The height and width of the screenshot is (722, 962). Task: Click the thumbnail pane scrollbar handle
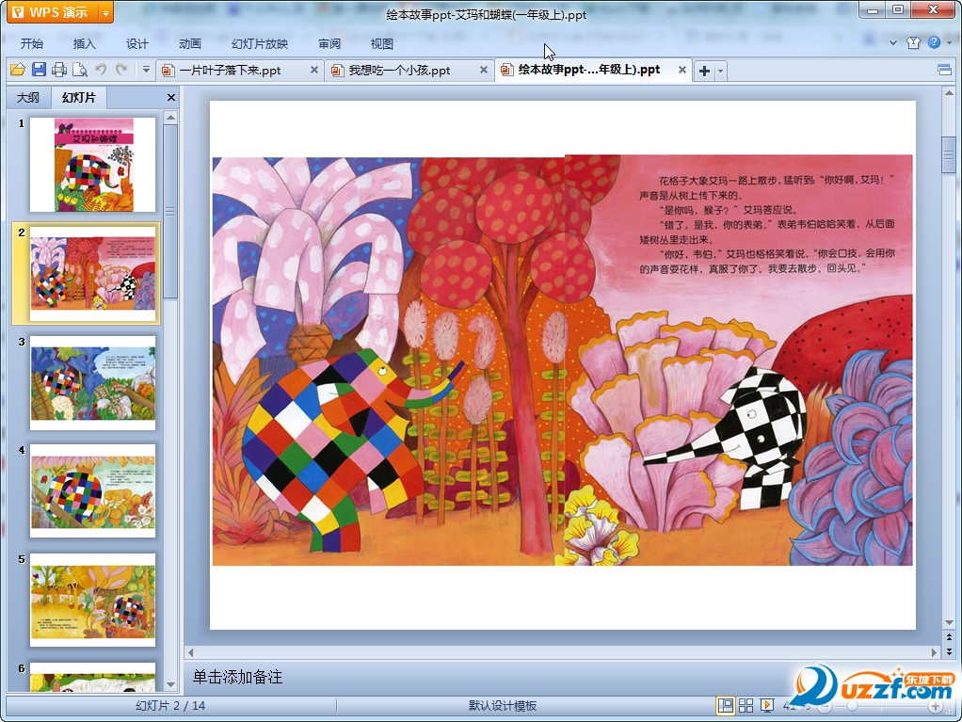coord(171,212)
